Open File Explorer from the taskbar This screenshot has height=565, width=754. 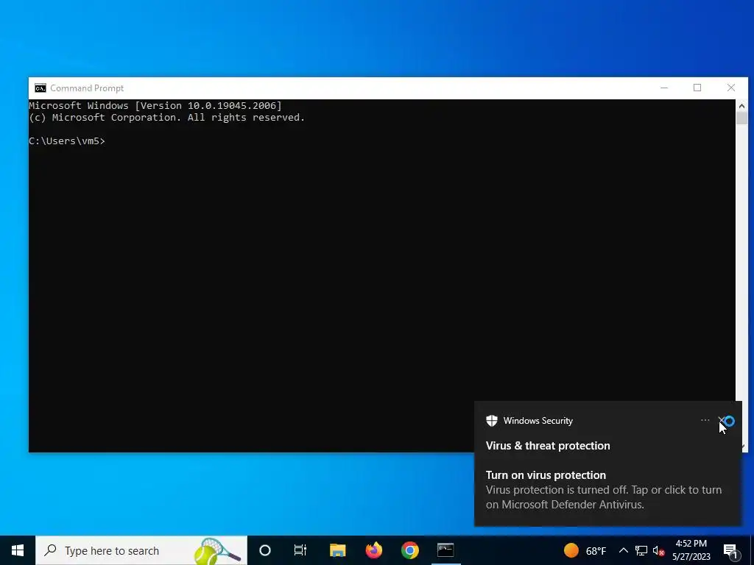tap(337, 550)
